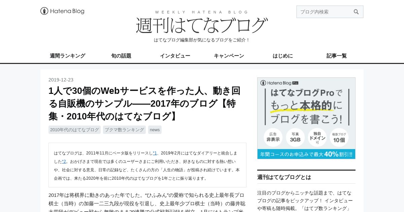Click the 週刊はてなブログとは sidebar heading

click(284, 177)
